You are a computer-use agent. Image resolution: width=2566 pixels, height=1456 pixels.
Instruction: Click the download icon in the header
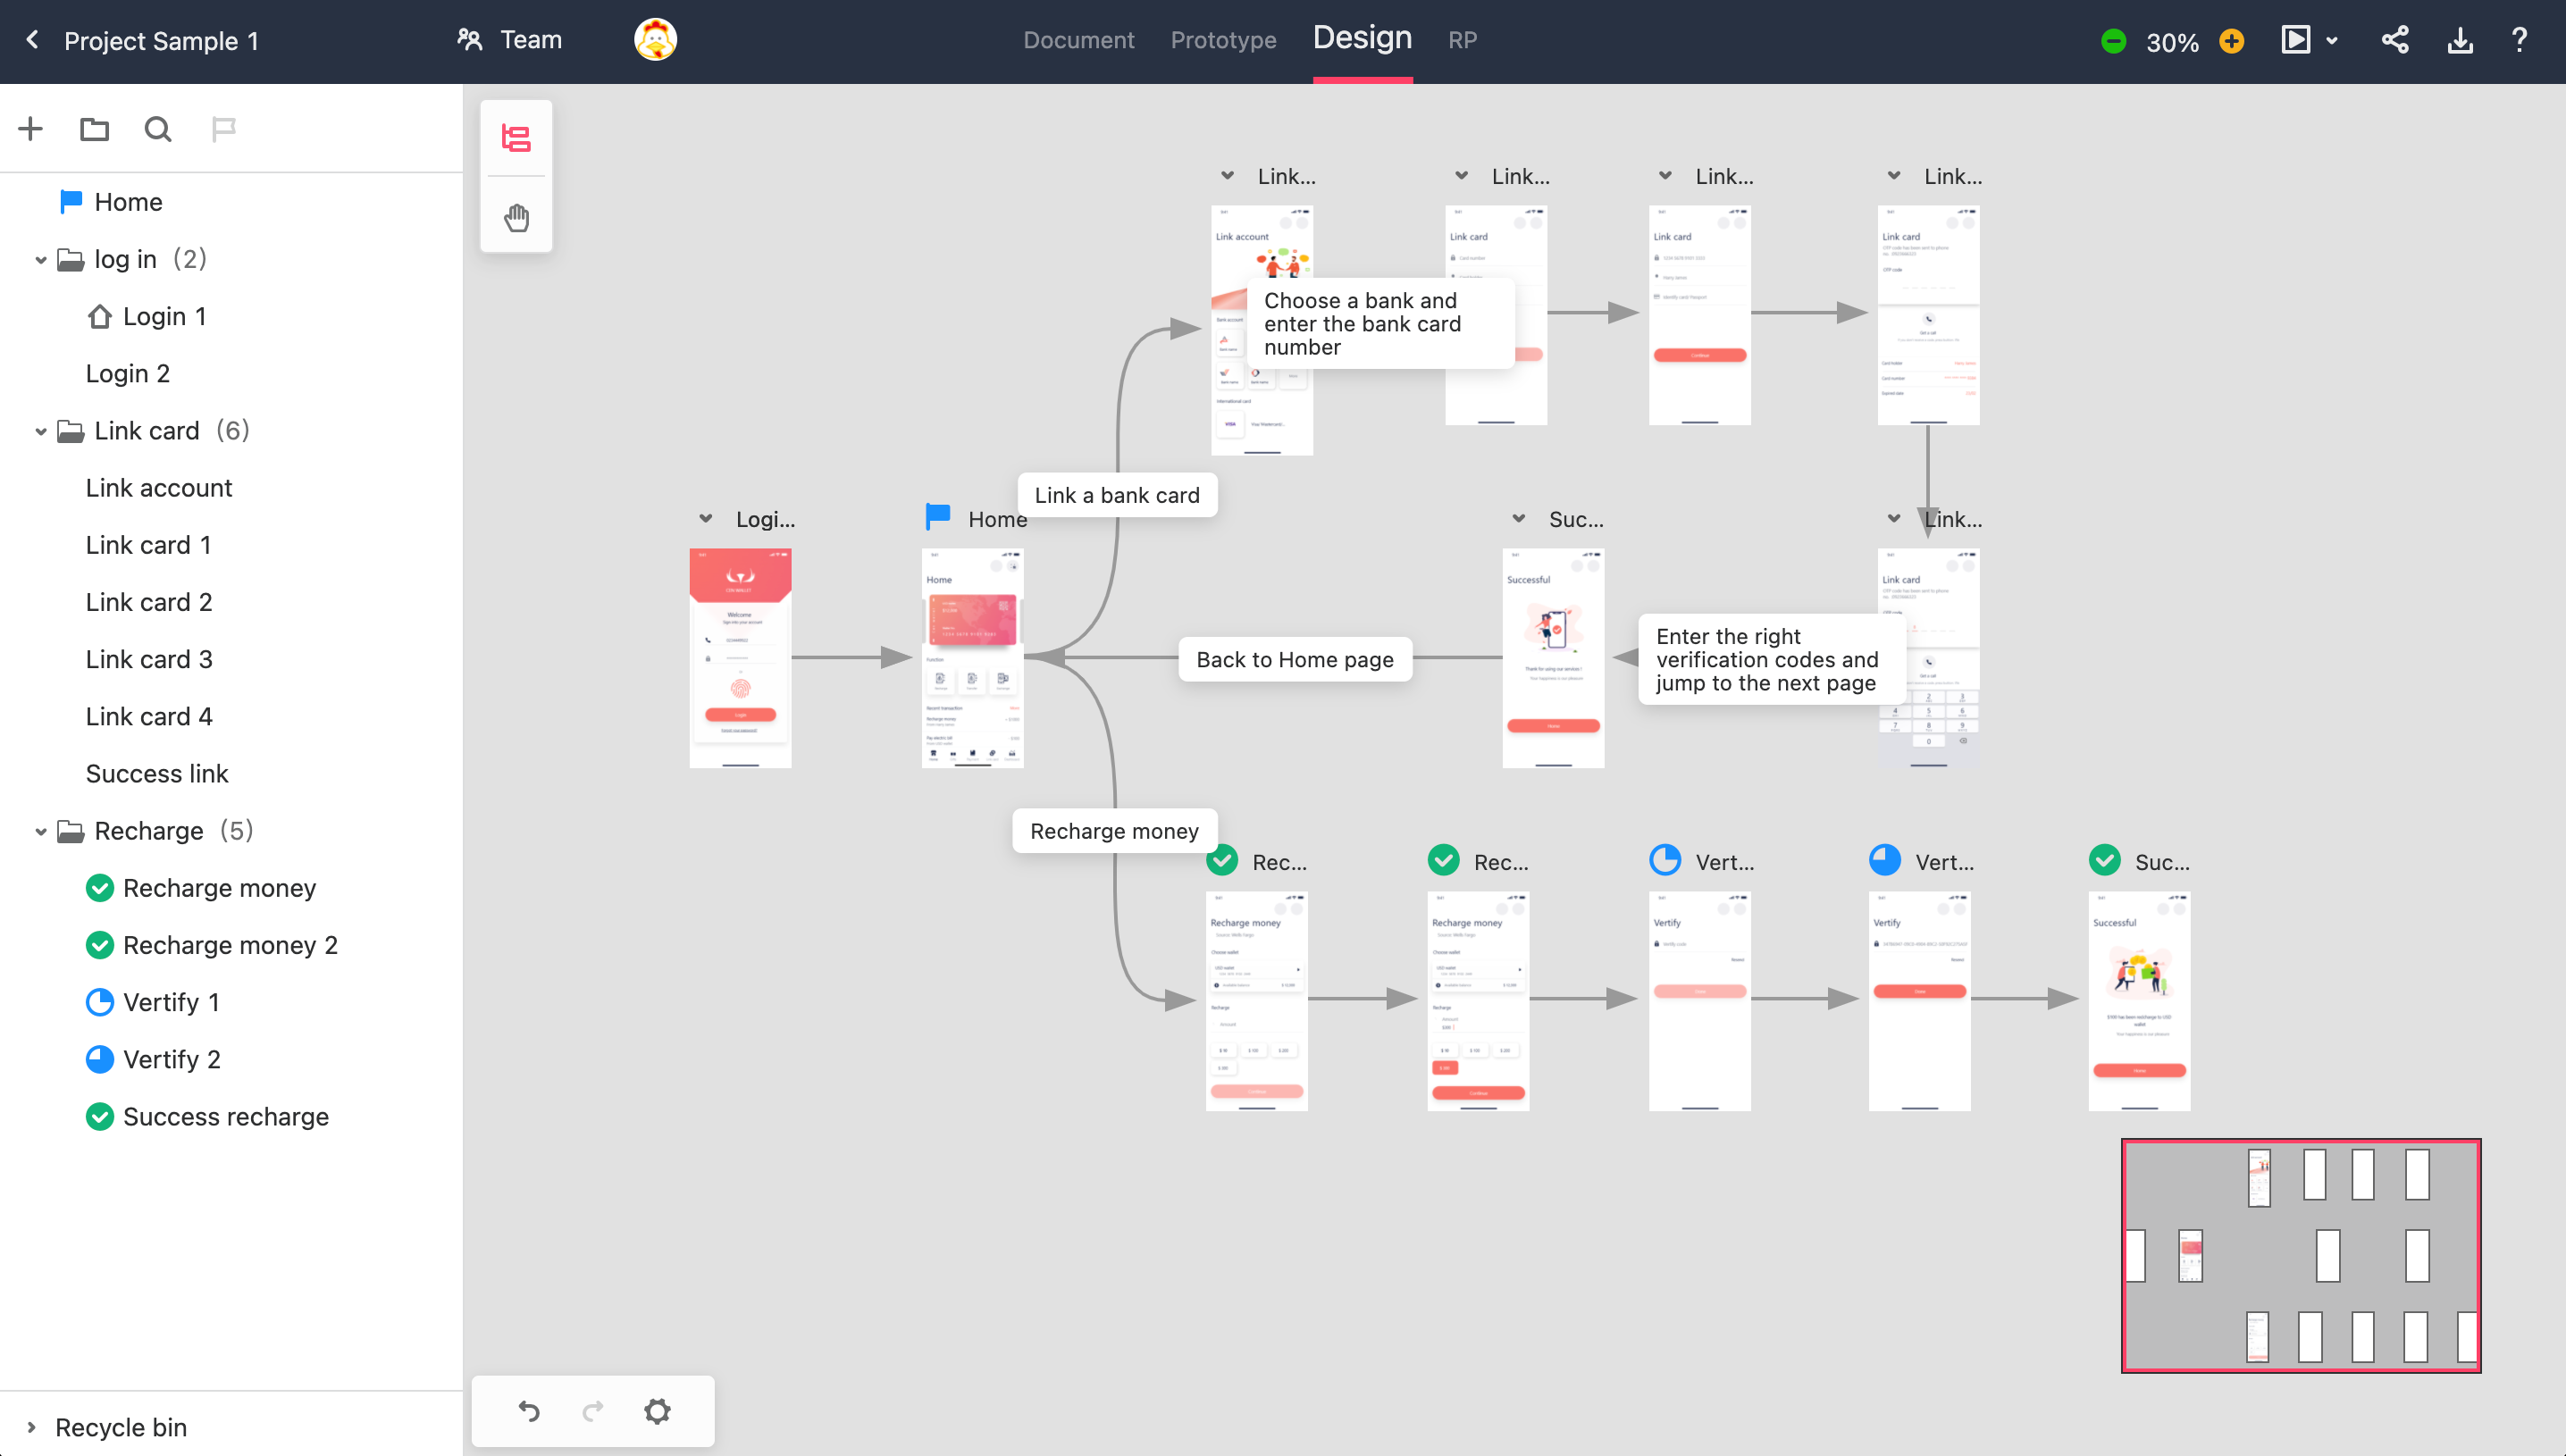pyautogui.click(x=2459, y=40)
